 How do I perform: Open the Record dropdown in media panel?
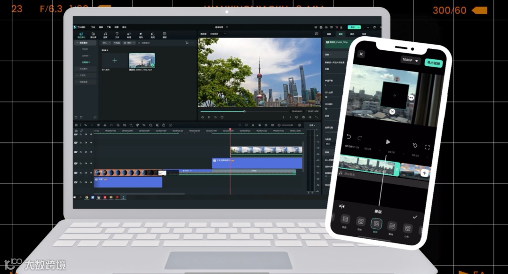tap(129, 43)
